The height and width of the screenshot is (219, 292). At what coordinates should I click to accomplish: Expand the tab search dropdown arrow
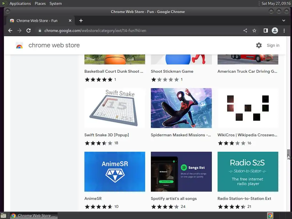[284, 21]
